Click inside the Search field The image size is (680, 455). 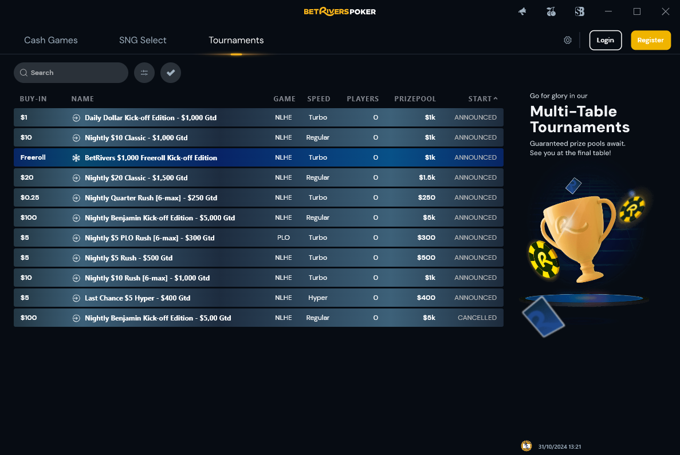70,73
